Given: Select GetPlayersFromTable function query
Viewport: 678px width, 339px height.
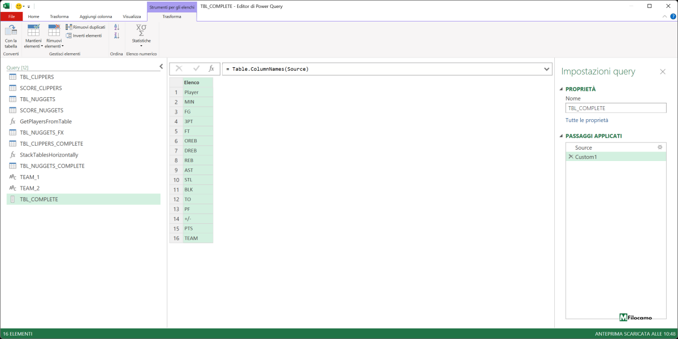Looking at the screenshot, I should click(x=84, y=121).
